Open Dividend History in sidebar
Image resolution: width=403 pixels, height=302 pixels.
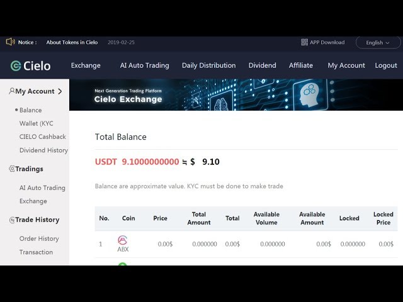coord(43,150)
